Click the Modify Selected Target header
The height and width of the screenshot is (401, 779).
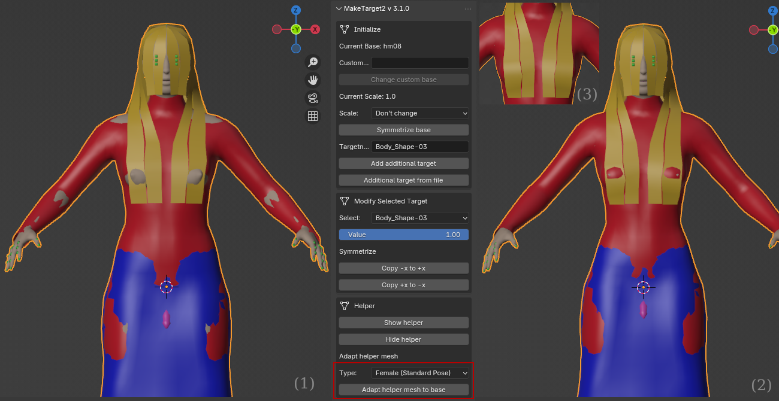[x=390, y=201]
